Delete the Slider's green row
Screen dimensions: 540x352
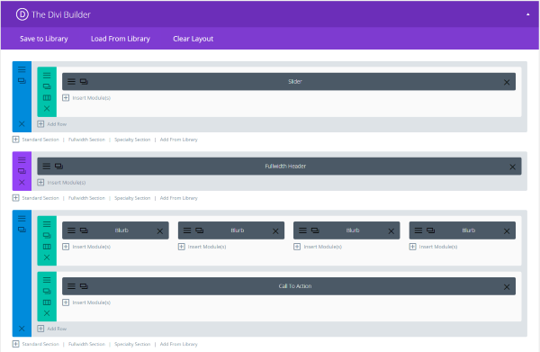[x=47, y=109]
